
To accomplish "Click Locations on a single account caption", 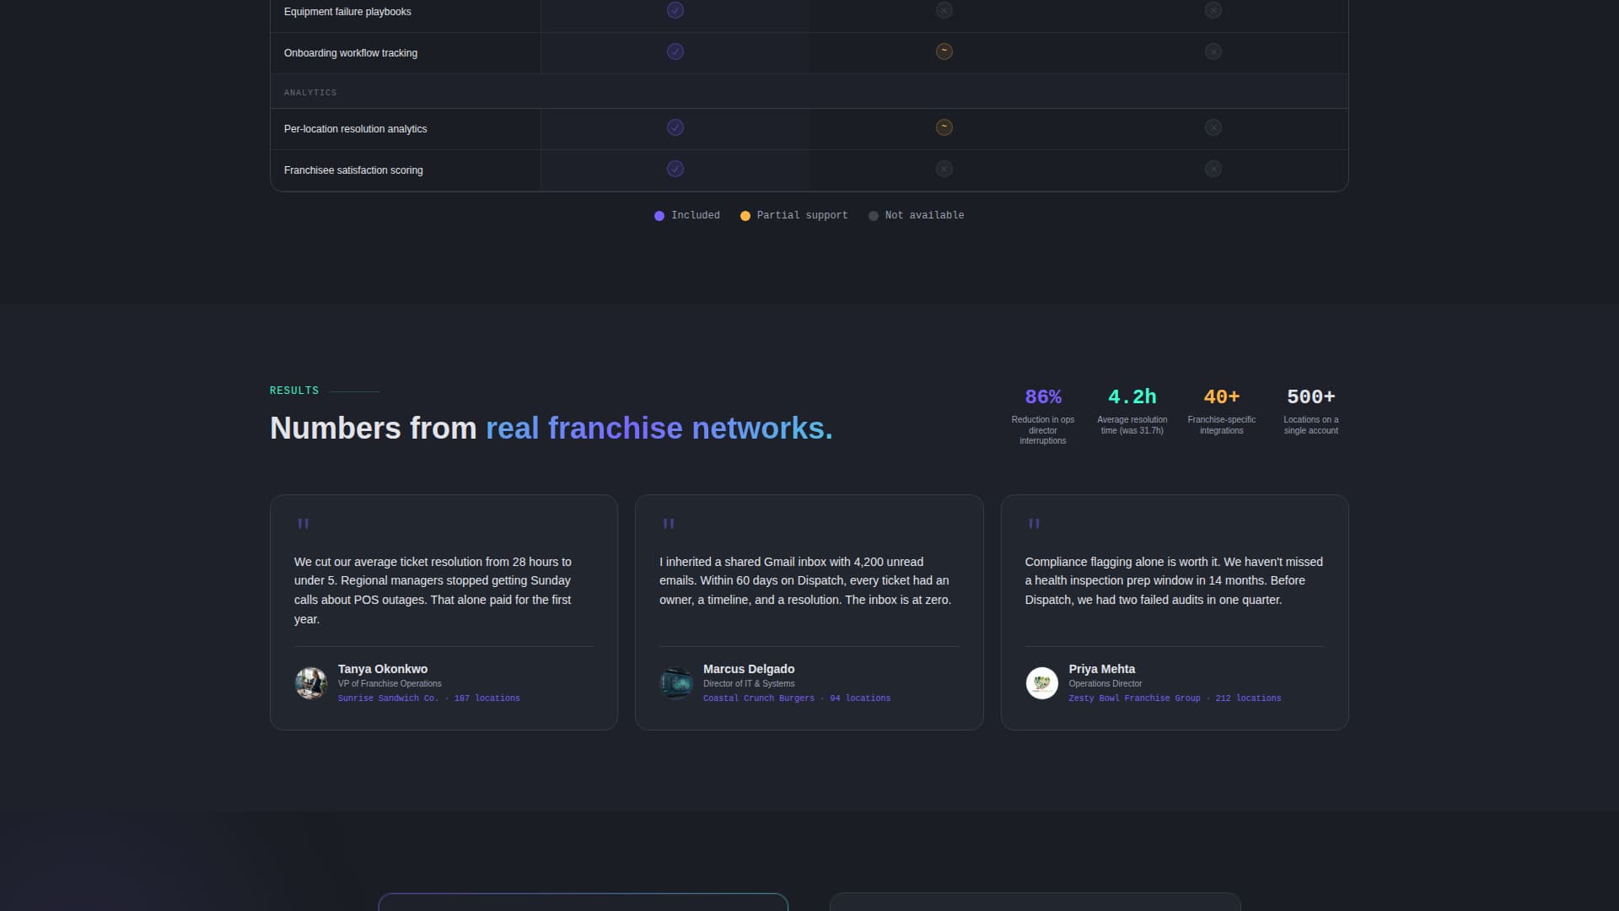I will coord(1311,425).
